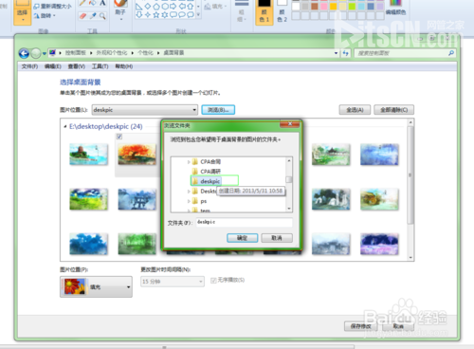Click the back navigation arrow button
The height and width of the screenshot is (349, 474).
click(24, 53)
